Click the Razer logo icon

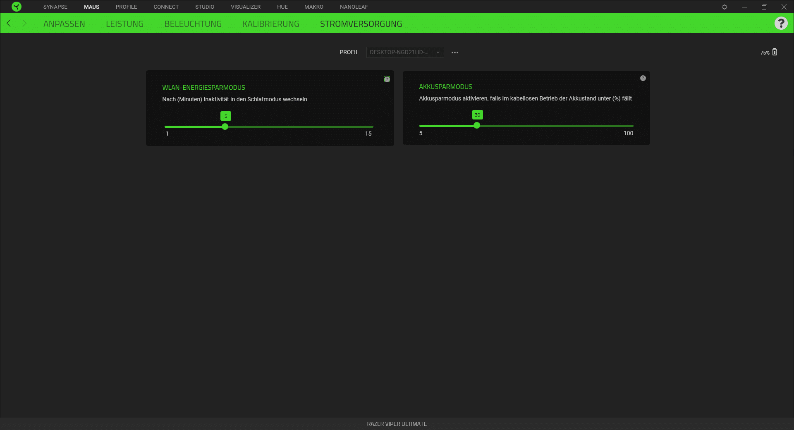point(17,7)
